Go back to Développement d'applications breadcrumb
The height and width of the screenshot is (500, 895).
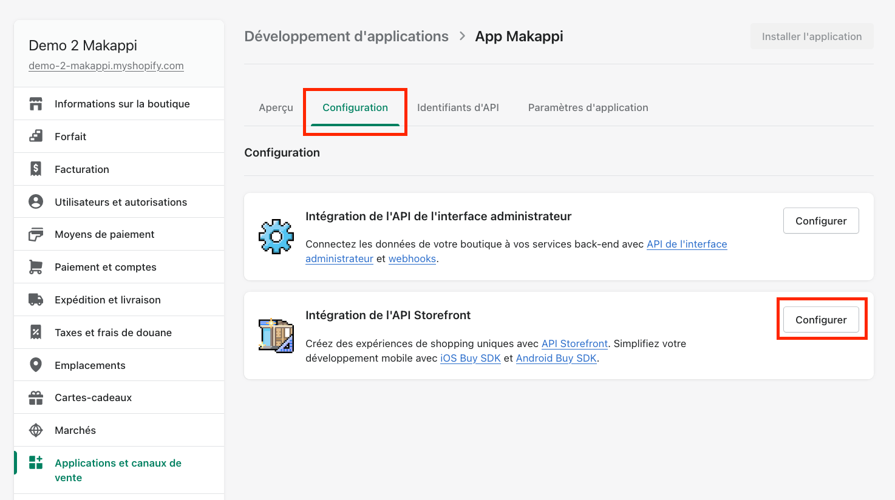(x=346, y=36)
